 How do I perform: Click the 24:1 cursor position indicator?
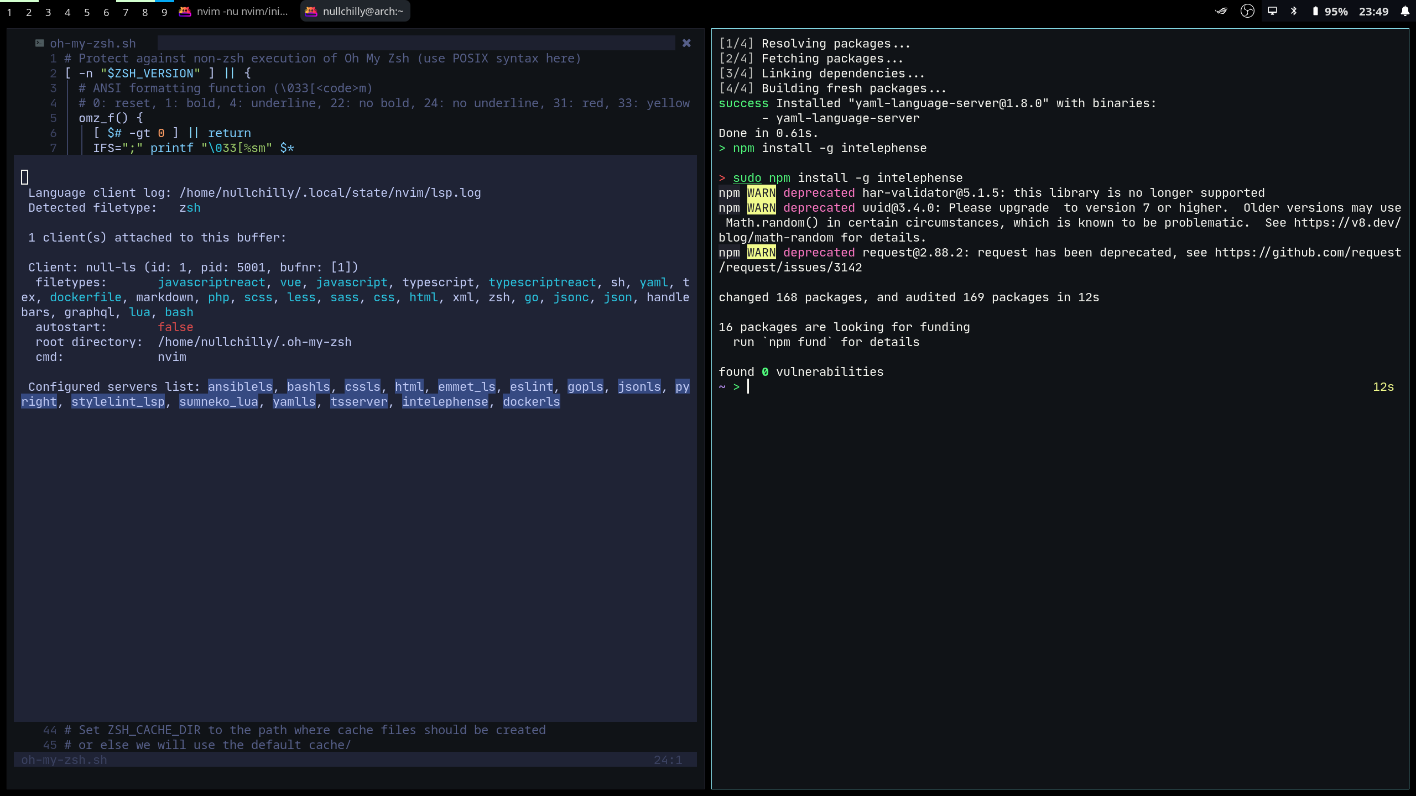(x=667, y=759)
